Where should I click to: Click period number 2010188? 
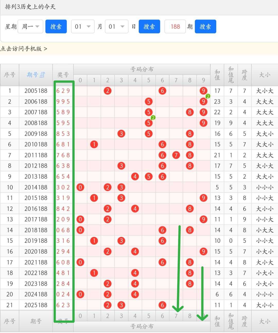click(36, 144)
